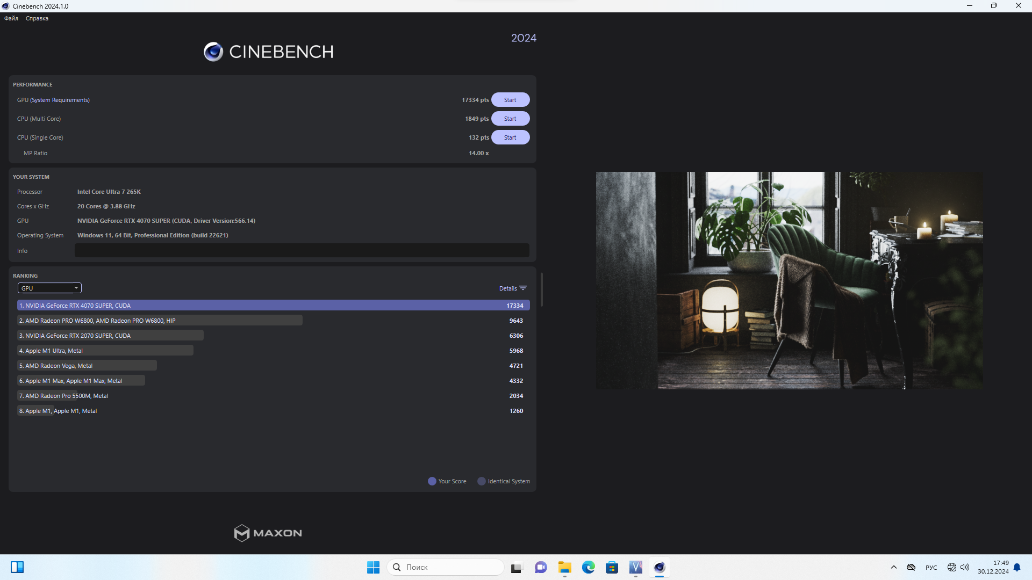The image size is (1032, 580).
Task: Close the Cinebench window
Action: point(1019,6)
